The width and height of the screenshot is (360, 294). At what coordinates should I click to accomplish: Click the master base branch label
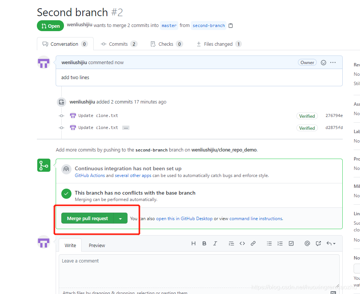point(169,25)
